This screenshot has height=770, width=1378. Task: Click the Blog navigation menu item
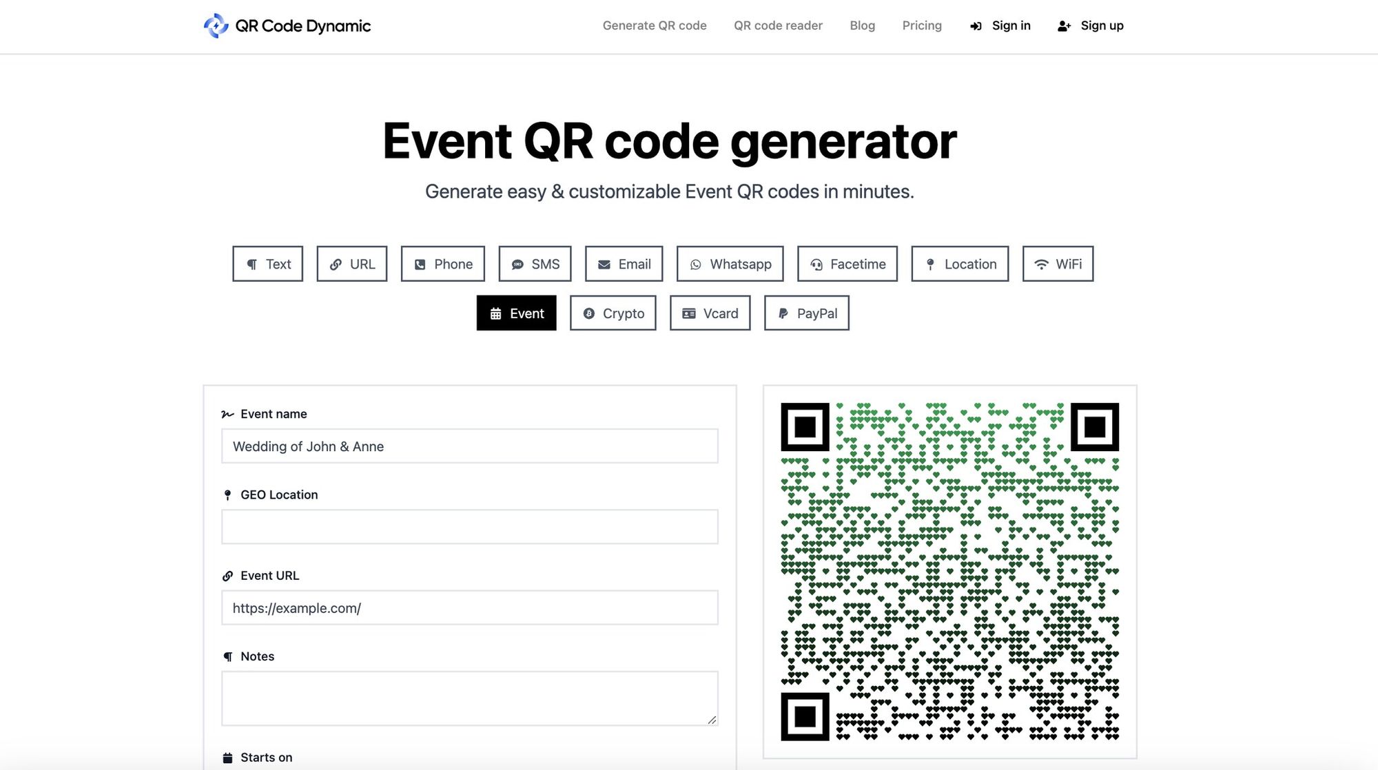[x=862, y=25]
